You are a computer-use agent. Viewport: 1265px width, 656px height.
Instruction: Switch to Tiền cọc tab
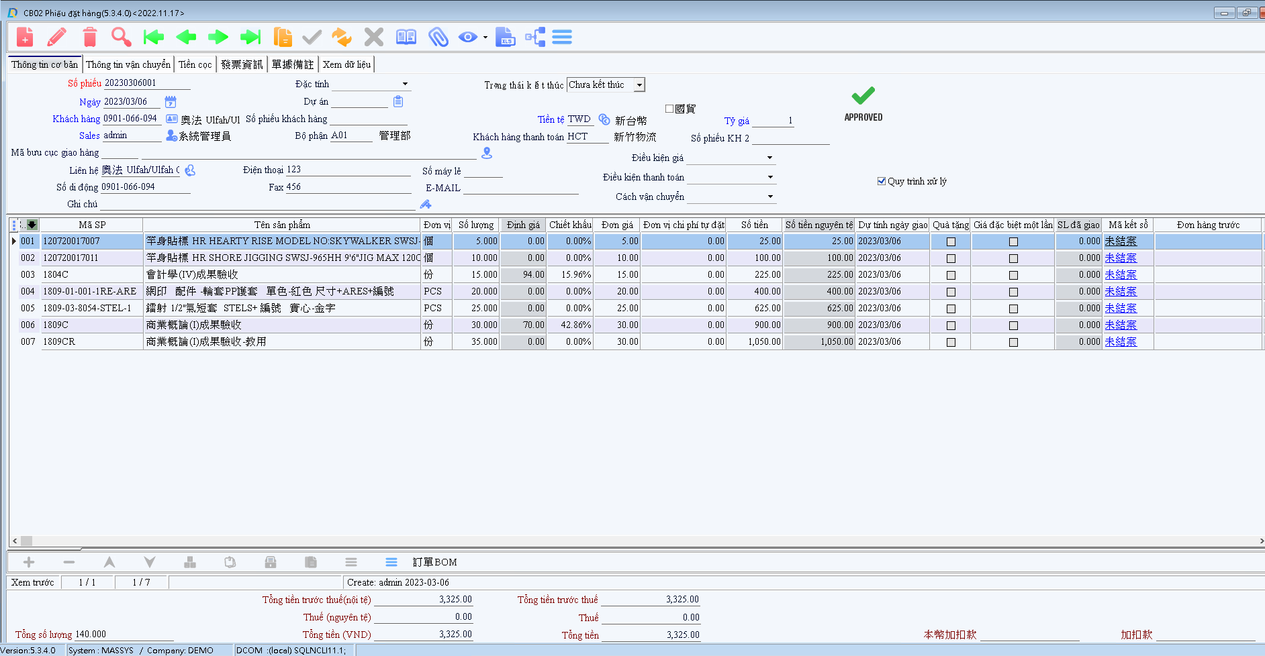195,64
